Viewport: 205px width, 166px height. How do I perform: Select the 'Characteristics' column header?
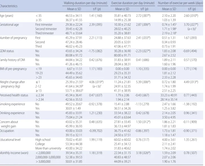(9, 6)
